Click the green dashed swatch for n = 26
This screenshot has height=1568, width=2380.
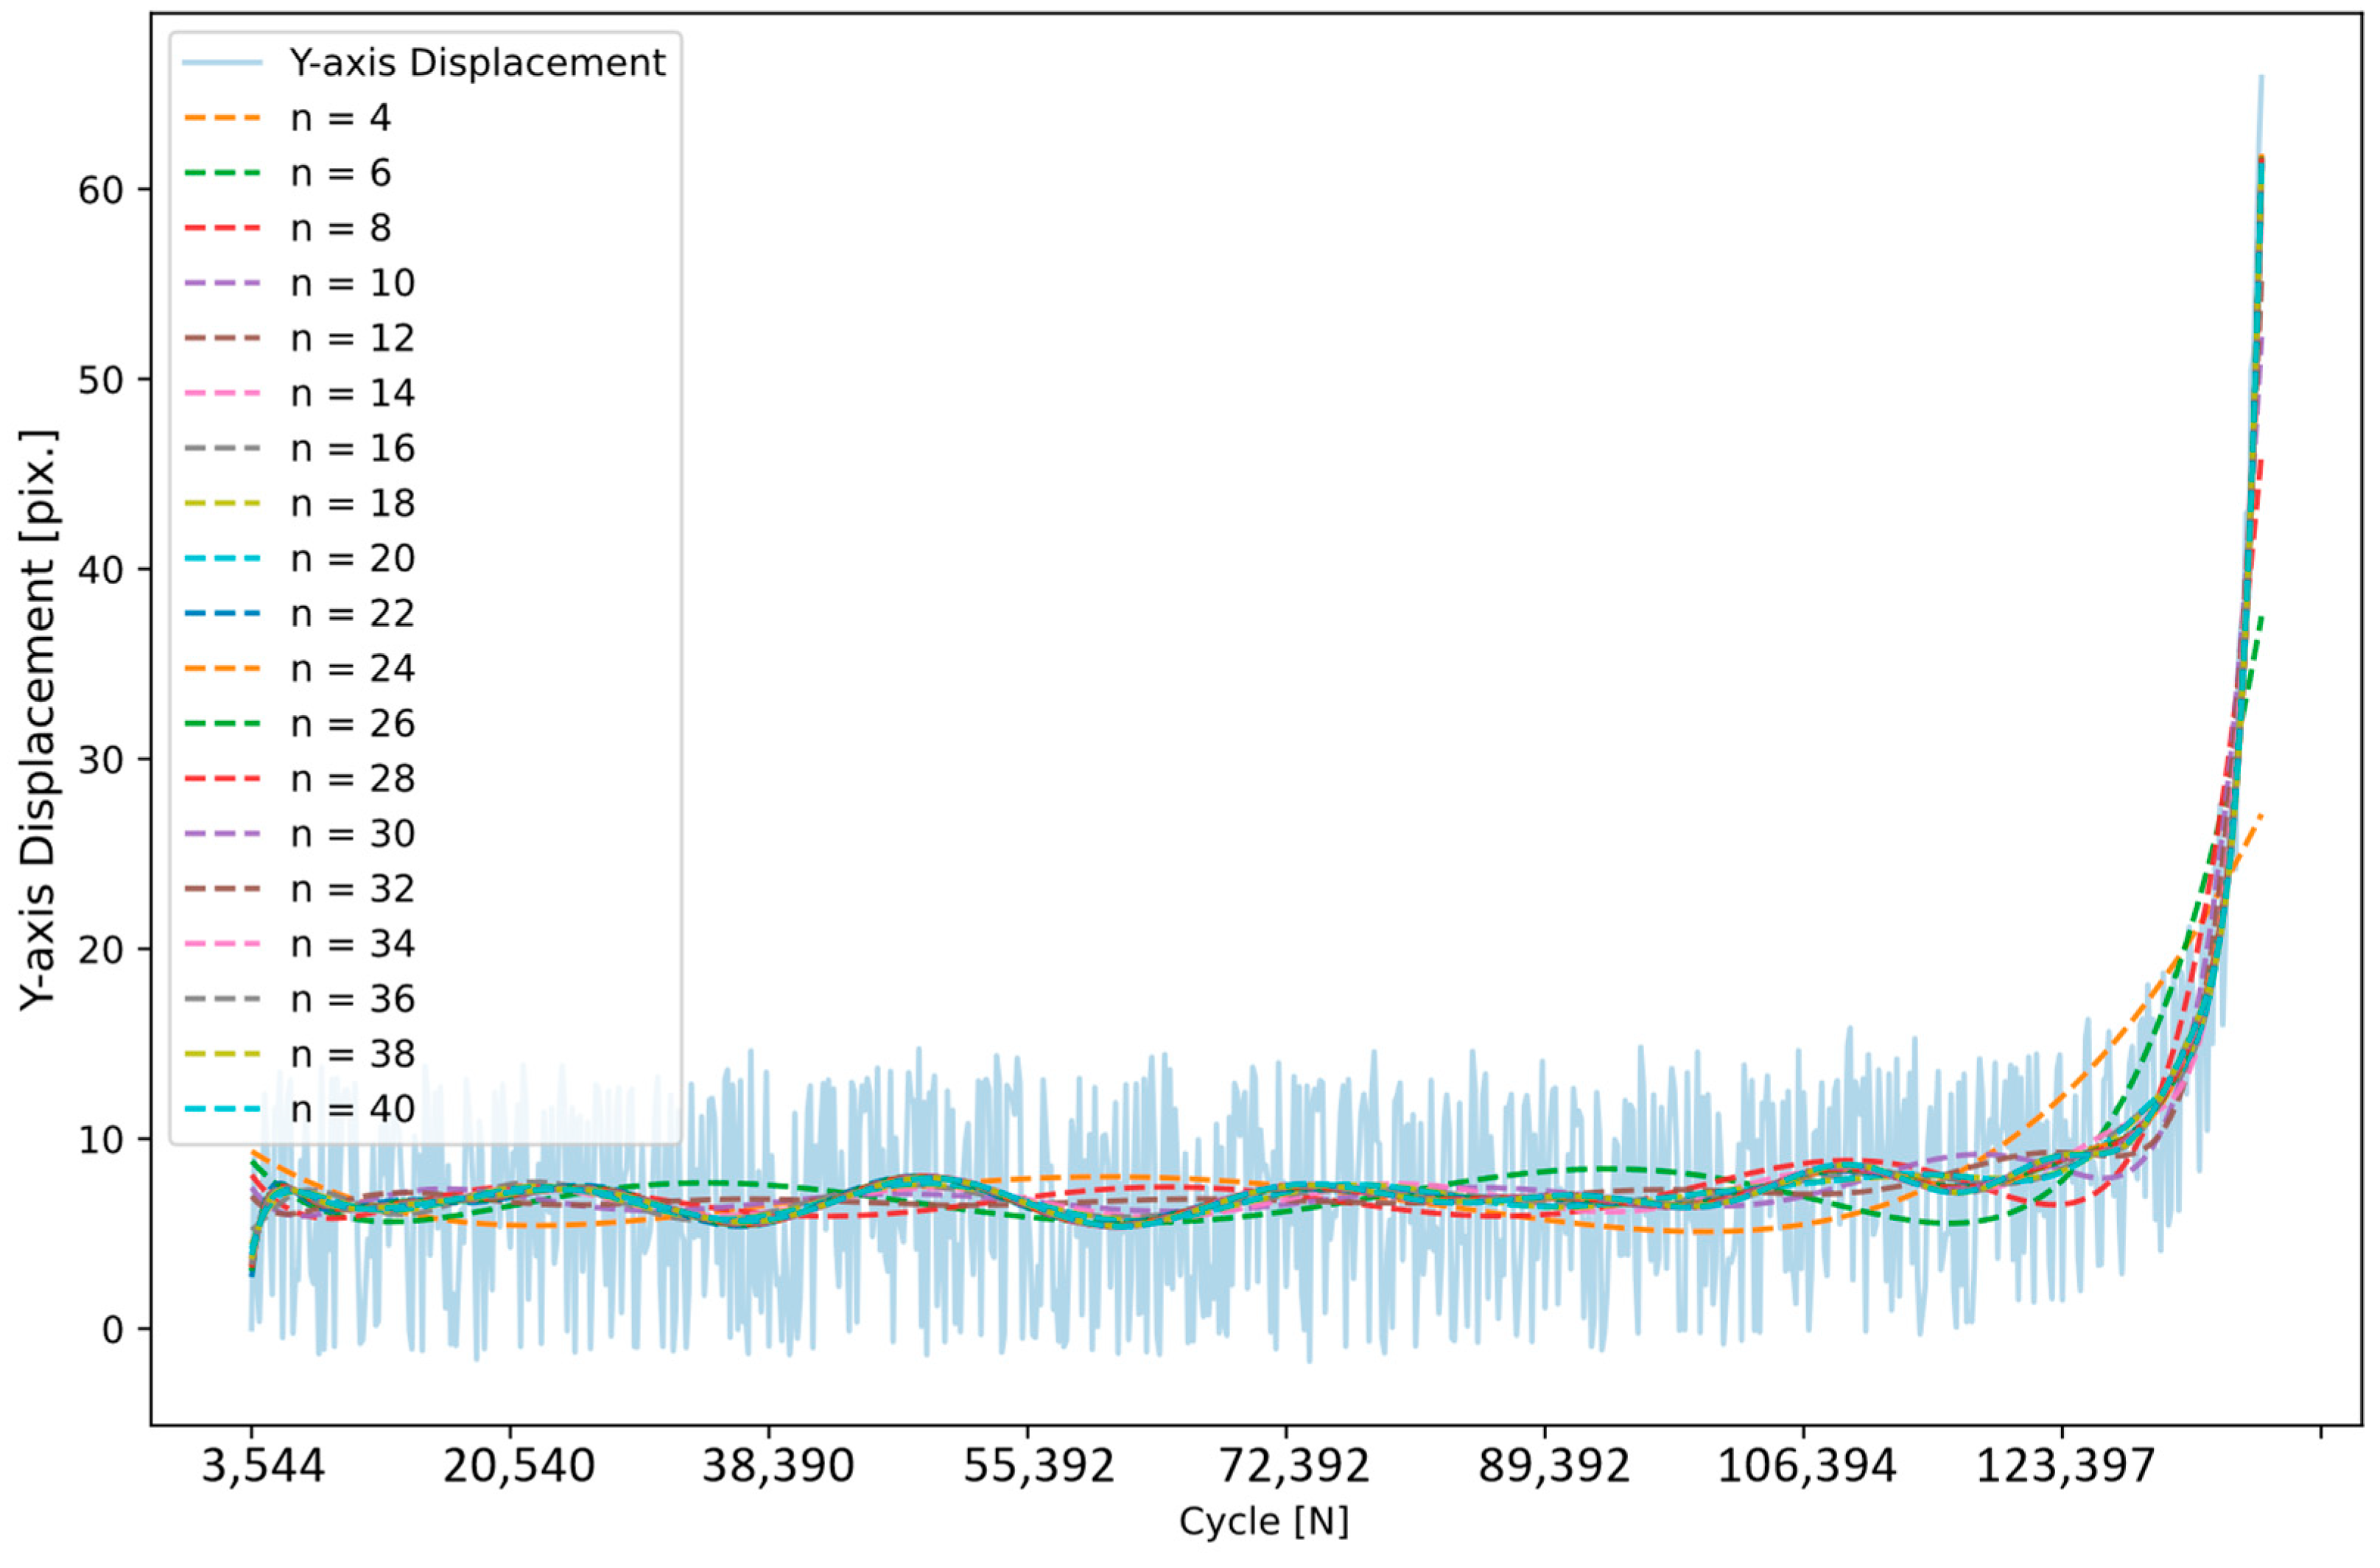pyautogui.click(x=222, y=723)
